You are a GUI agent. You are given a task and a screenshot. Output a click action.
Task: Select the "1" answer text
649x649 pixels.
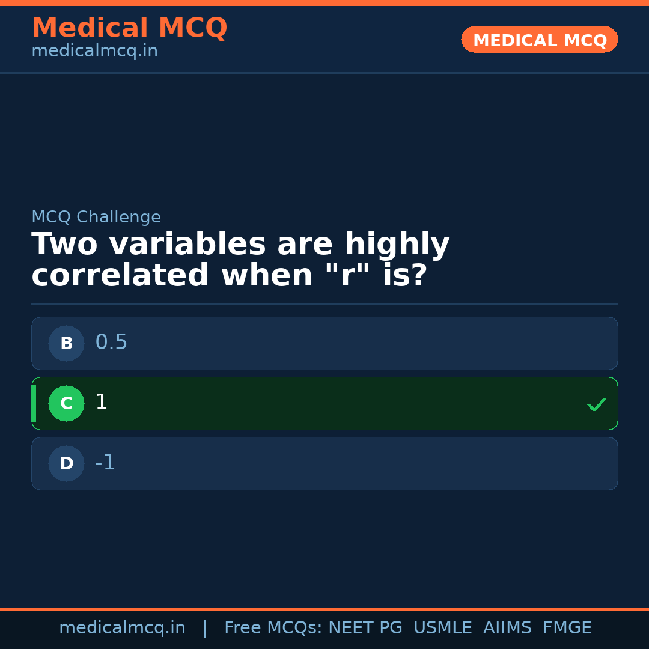coord(102,403)
